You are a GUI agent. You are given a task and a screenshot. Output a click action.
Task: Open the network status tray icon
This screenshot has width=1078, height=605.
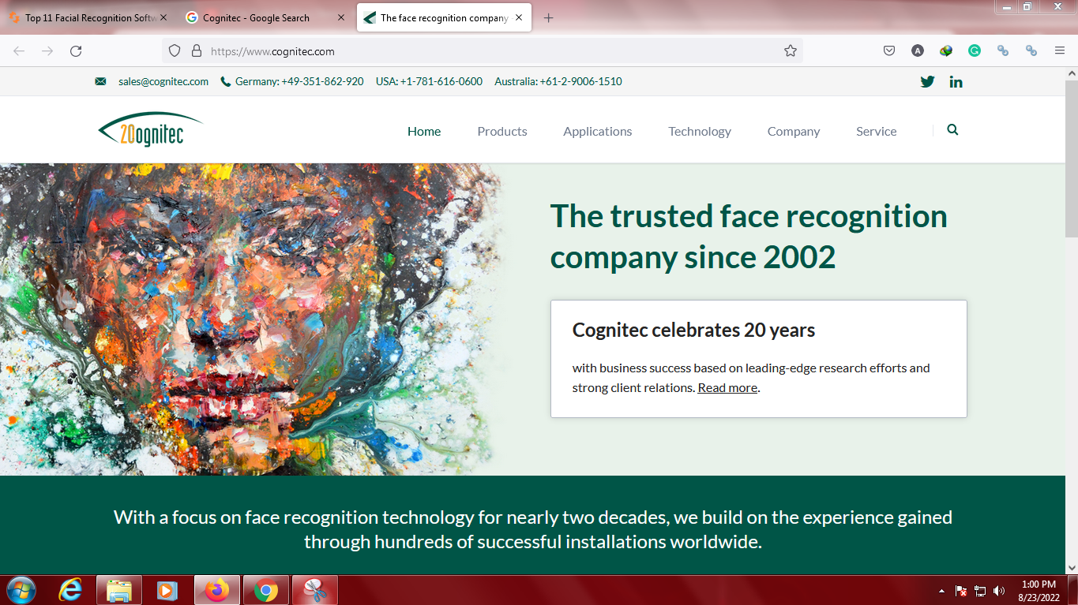(x=980, y=590)
